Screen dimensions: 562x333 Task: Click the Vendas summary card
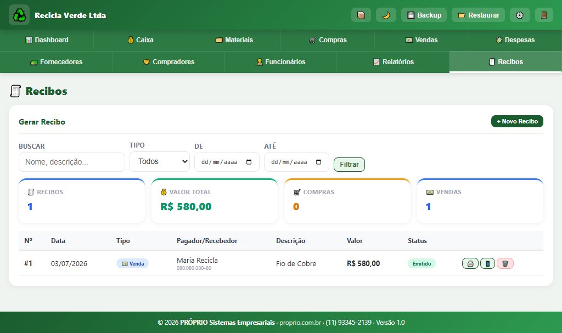pyautogui.click(x=480, y=201)
